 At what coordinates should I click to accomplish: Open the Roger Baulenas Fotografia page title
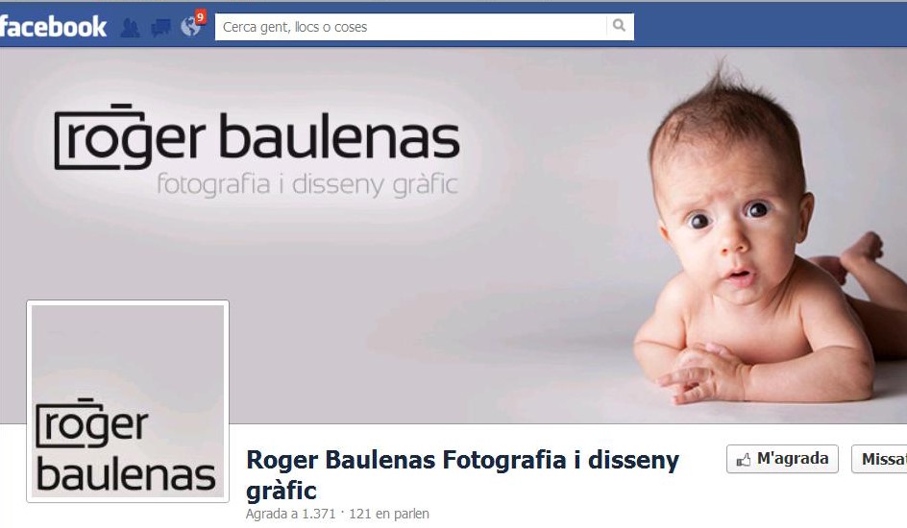(x=463, y=475)
